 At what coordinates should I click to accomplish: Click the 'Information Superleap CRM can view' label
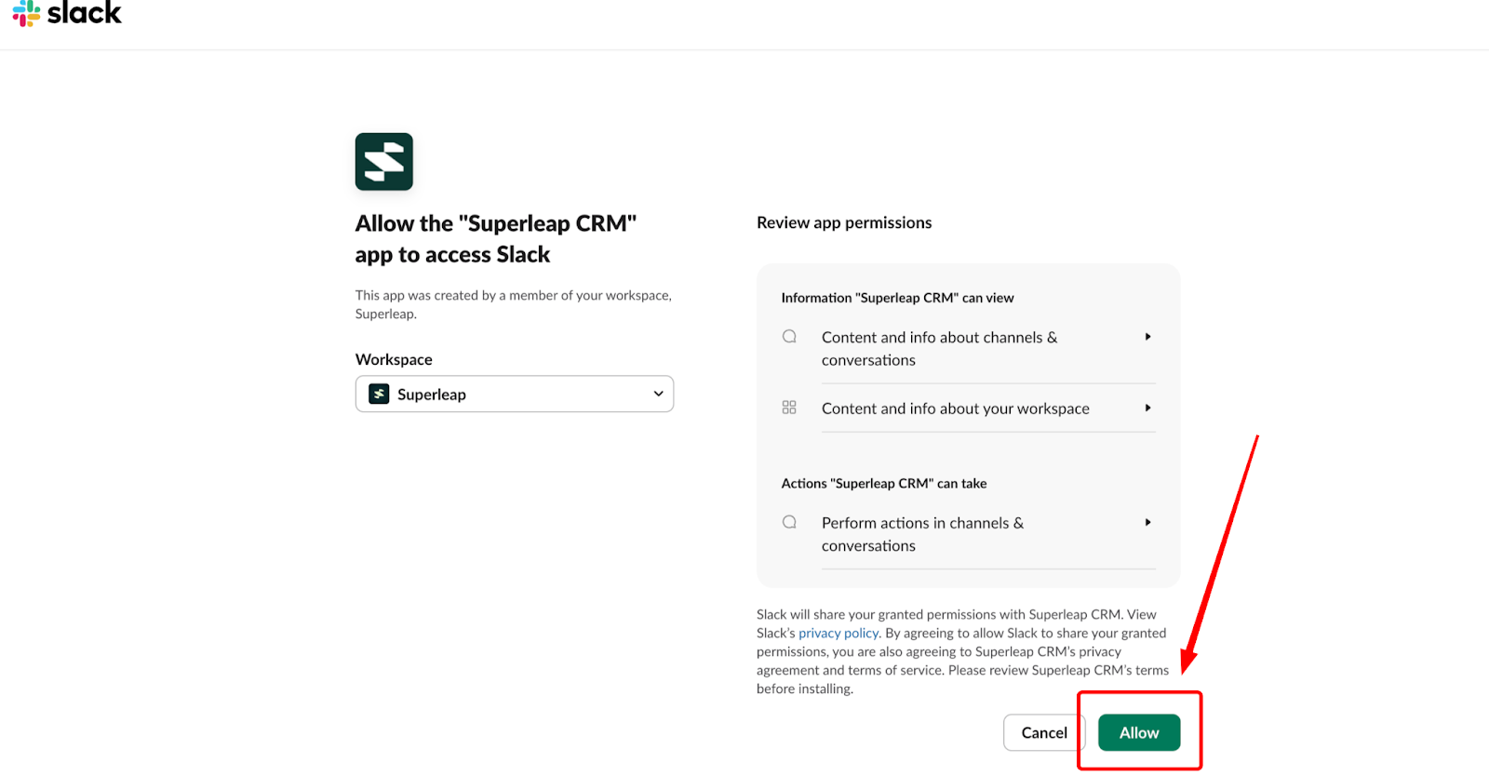(897, 298)
